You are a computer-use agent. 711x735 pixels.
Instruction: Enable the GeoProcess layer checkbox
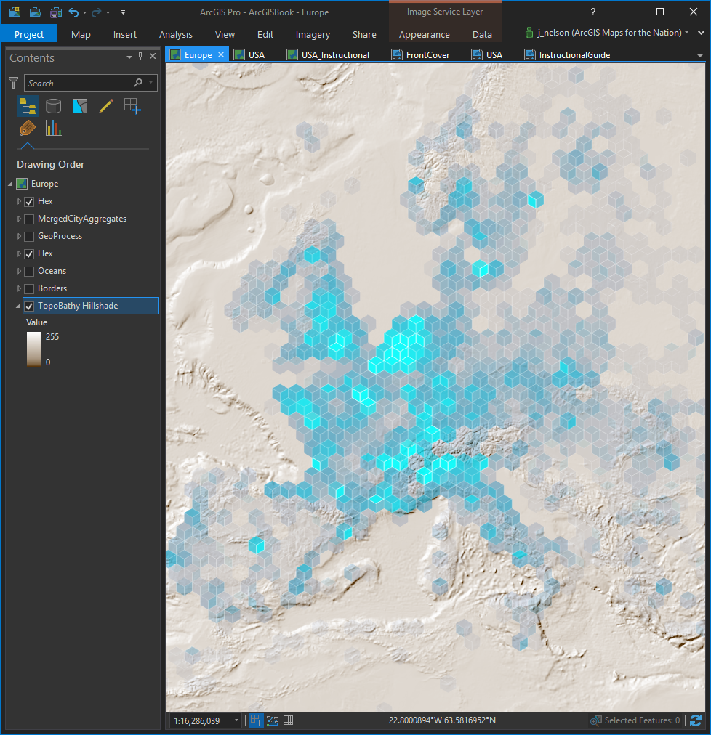pyautogui.click(x=29, y=236)
